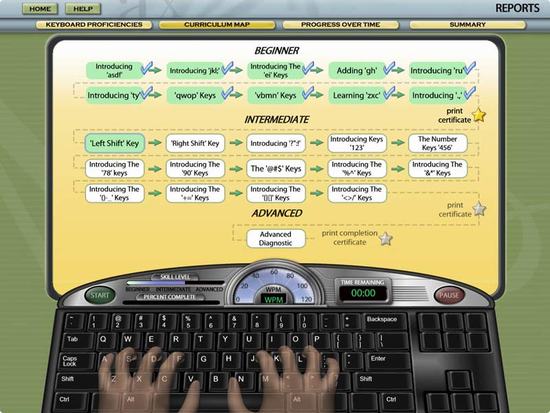Open the 'vbmn' Keys lesson
This screenshot has width=550, height=413.
pos(276,95)
